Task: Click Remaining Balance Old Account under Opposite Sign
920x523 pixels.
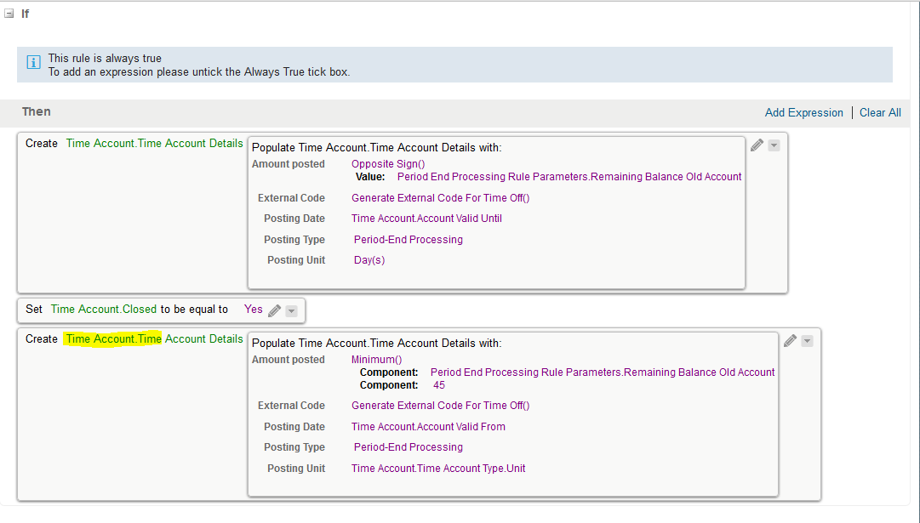Action: 569,177
